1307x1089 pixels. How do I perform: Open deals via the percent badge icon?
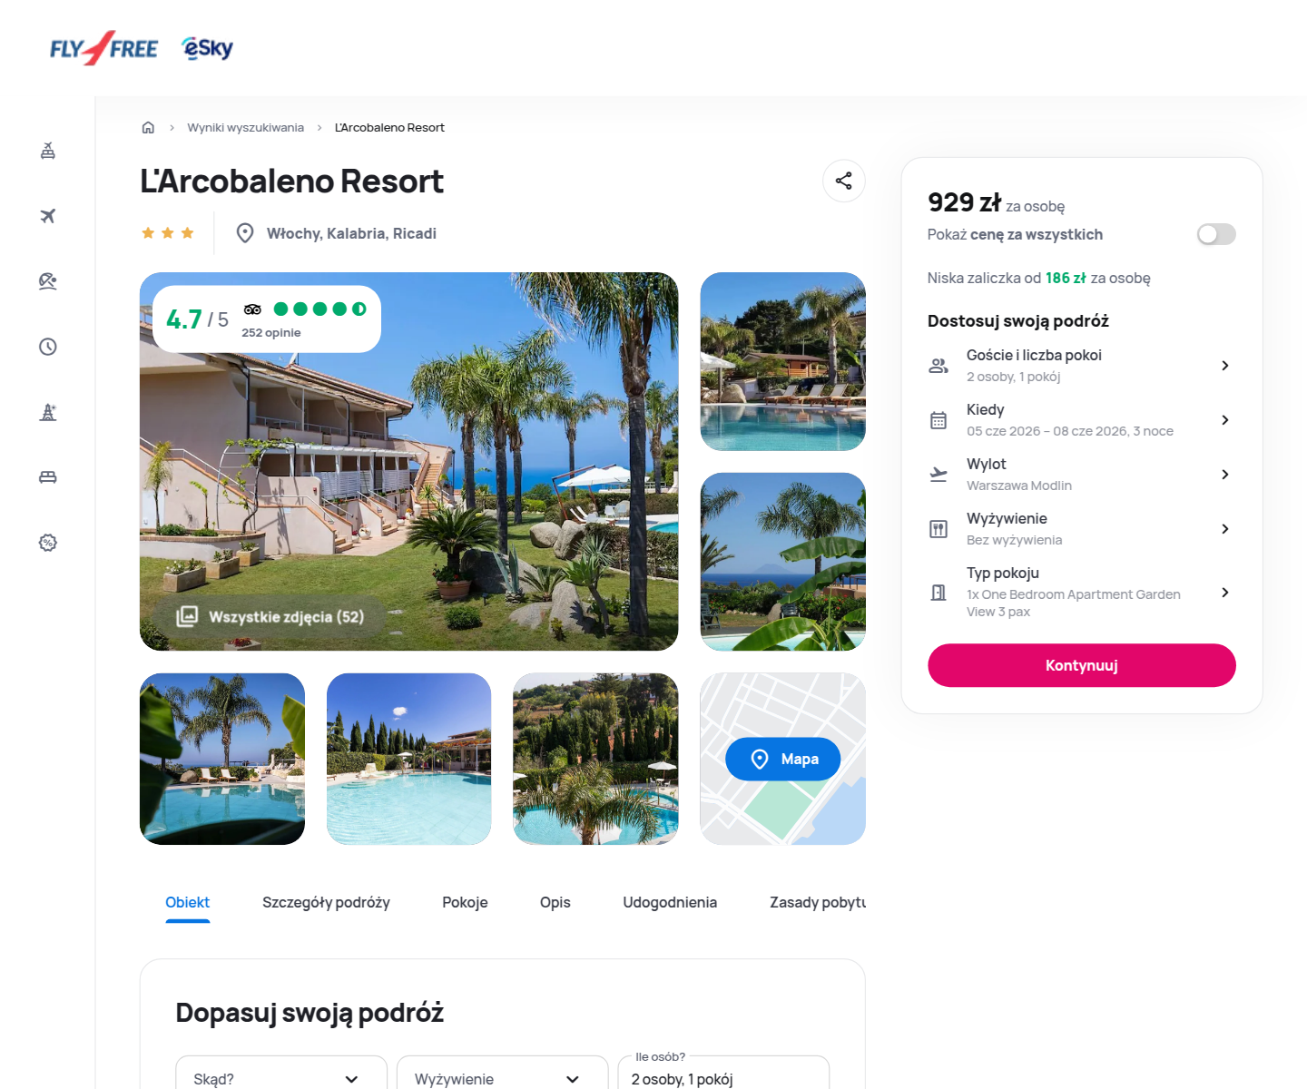pos(48,543)
